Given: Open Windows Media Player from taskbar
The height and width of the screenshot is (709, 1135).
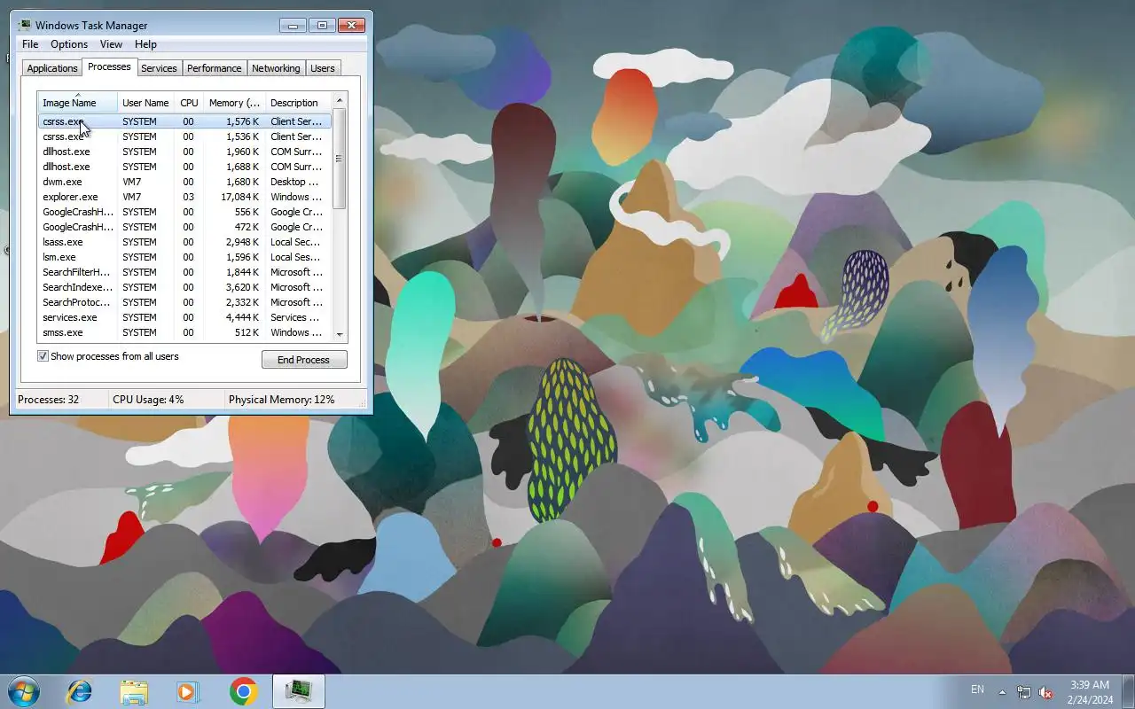Looking at the screenshot, I should 188,691.
